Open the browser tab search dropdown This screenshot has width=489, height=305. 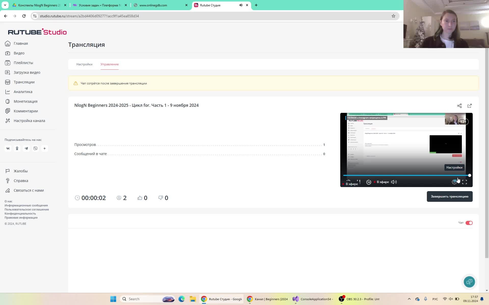[5, 5]
